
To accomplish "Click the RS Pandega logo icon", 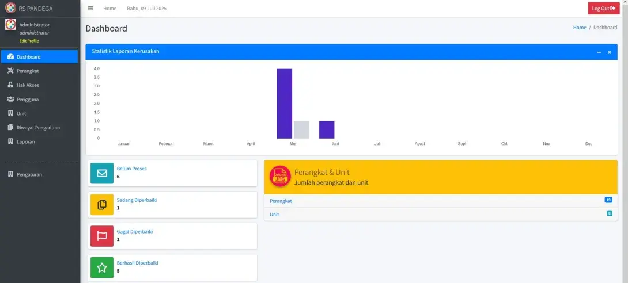I will 10,8.
